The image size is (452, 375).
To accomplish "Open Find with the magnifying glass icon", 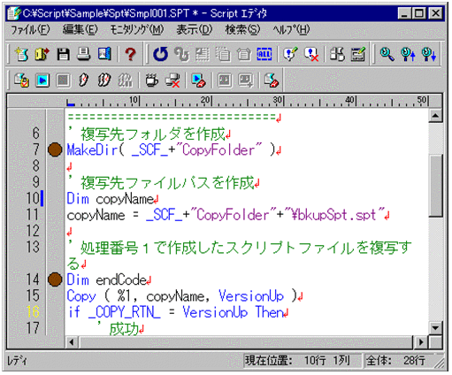I will click(387, 54).
